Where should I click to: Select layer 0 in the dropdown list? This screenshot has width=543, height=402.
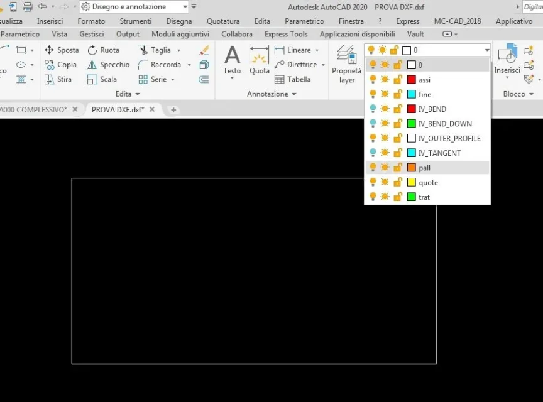427,65
